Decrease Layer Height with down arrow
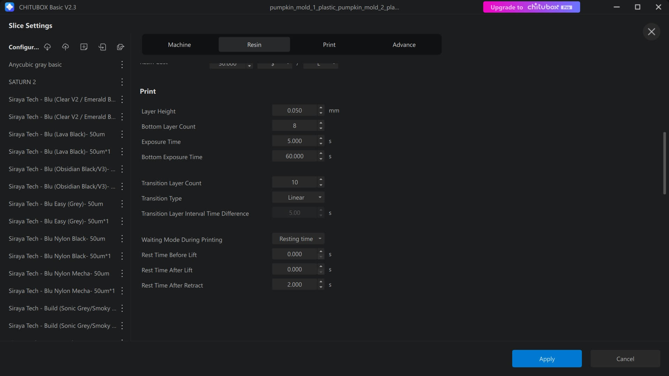Viewport: 669px width, 376px height. [321, 113]
